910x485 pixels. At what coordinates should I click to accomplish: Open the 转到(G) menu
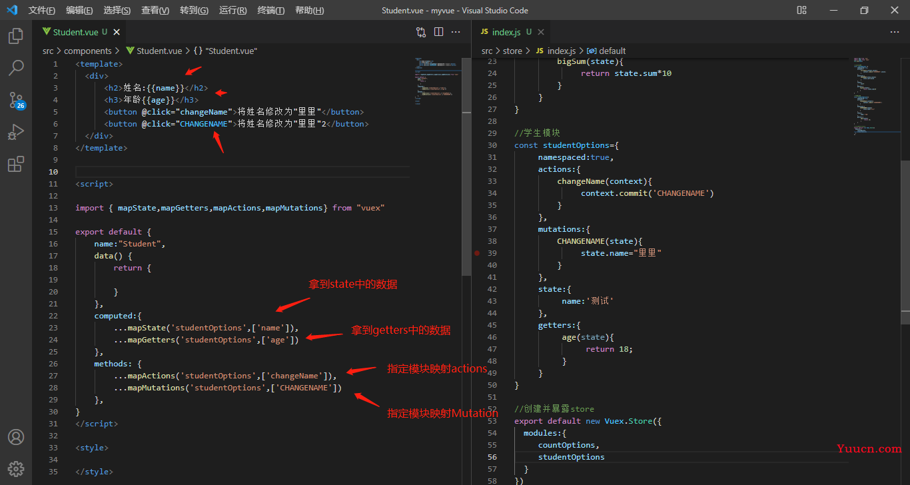[x=194, y=10]
